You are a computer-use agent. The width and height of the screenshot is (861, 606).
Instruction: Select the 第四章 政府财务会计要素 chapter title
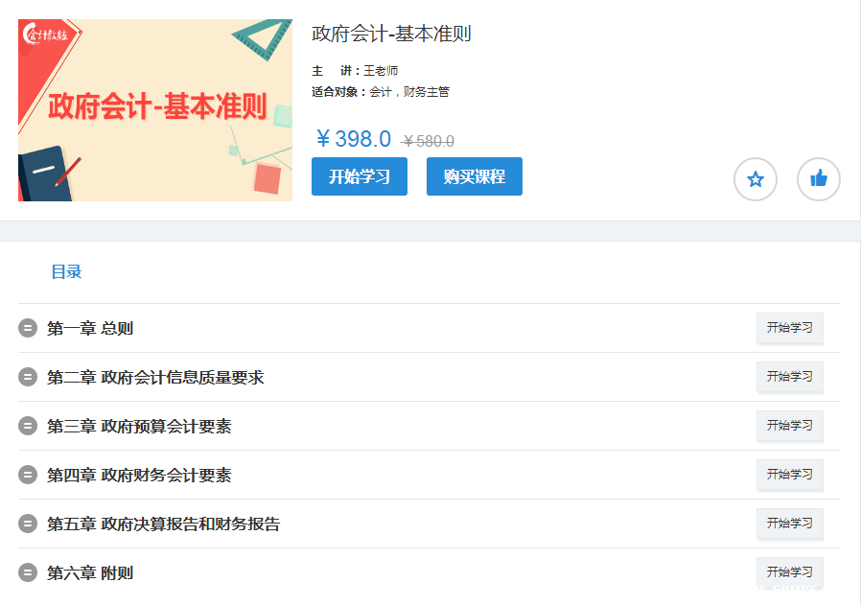pos(139,475)
